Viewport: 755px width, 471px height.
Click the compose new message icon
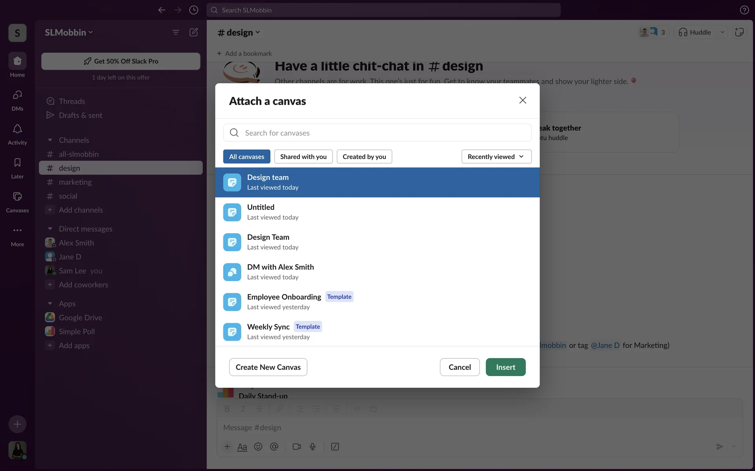point(193,32)
